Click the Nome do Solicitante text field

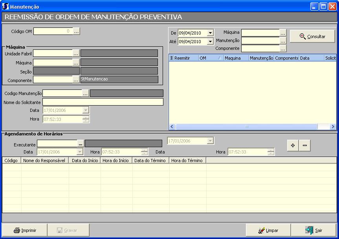click(x=103, y=102)
